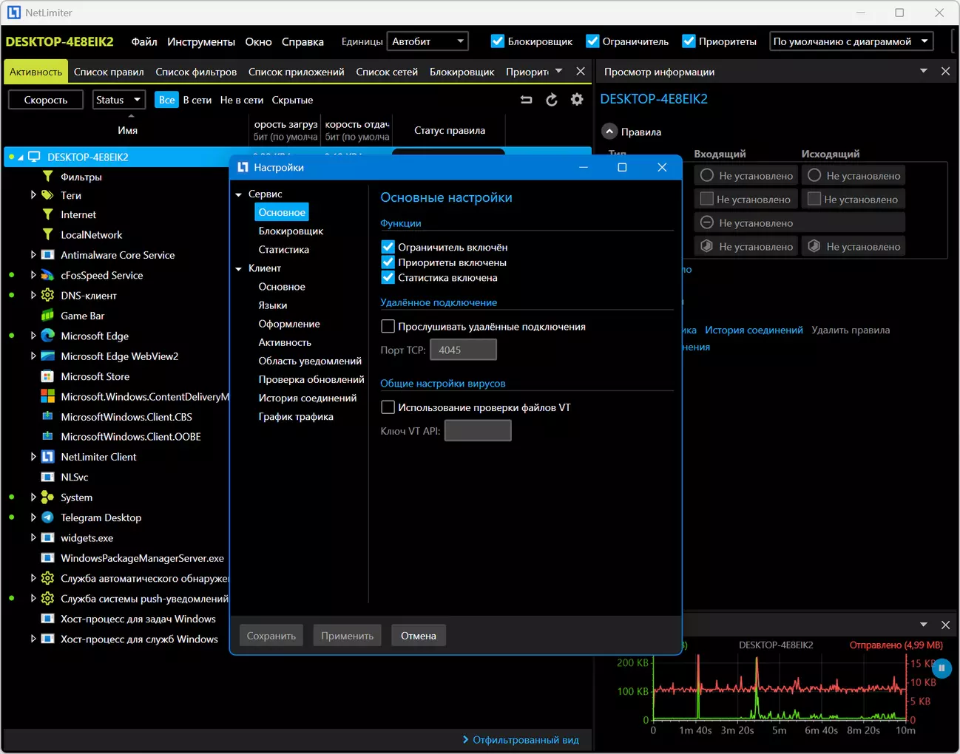Open the По умолчанию с диаграммой layout dropdown
This screenshot has width=960, height=754.
coord(851,41)
